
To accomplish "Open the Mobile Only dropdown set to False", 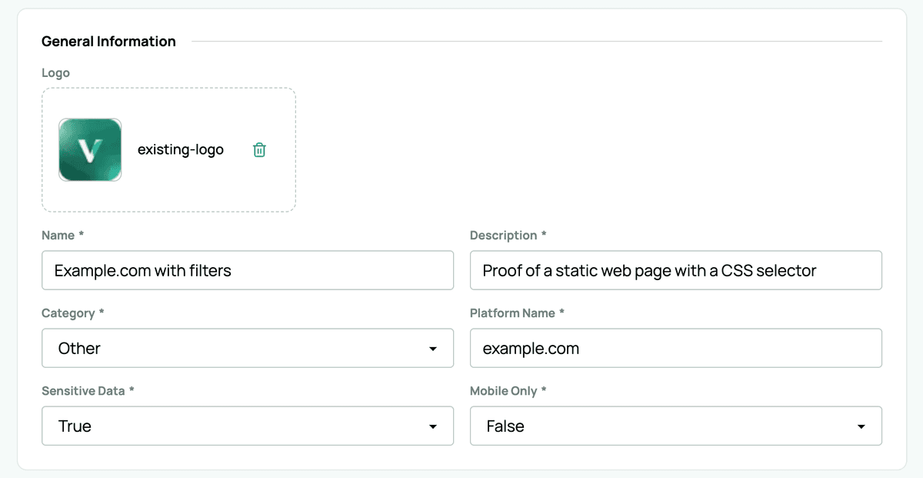I will [668, 426].
